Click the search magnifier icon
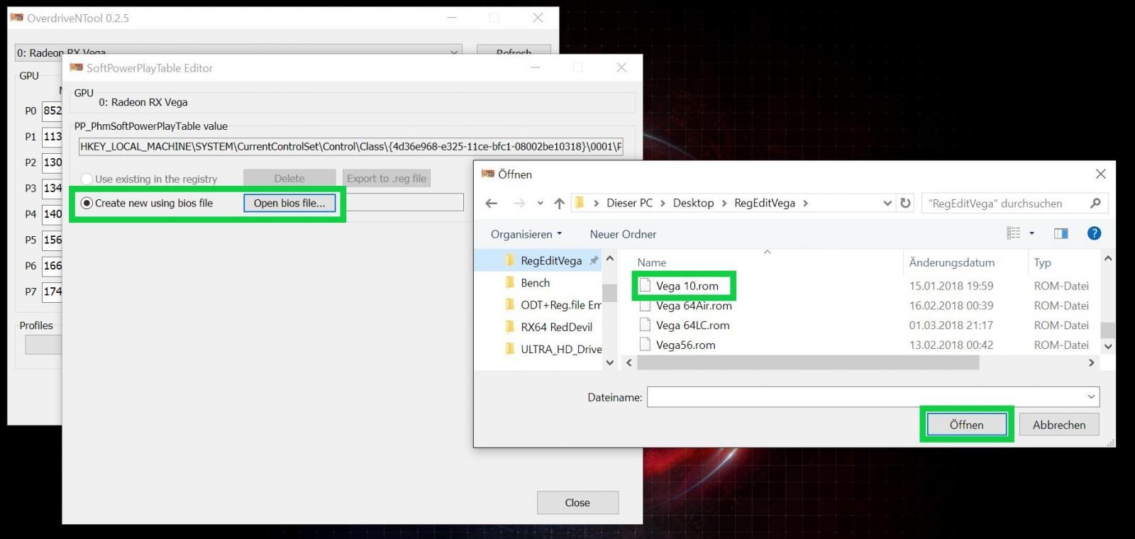Screen dimensions: 1135x539 click(x=1095, y=204)
